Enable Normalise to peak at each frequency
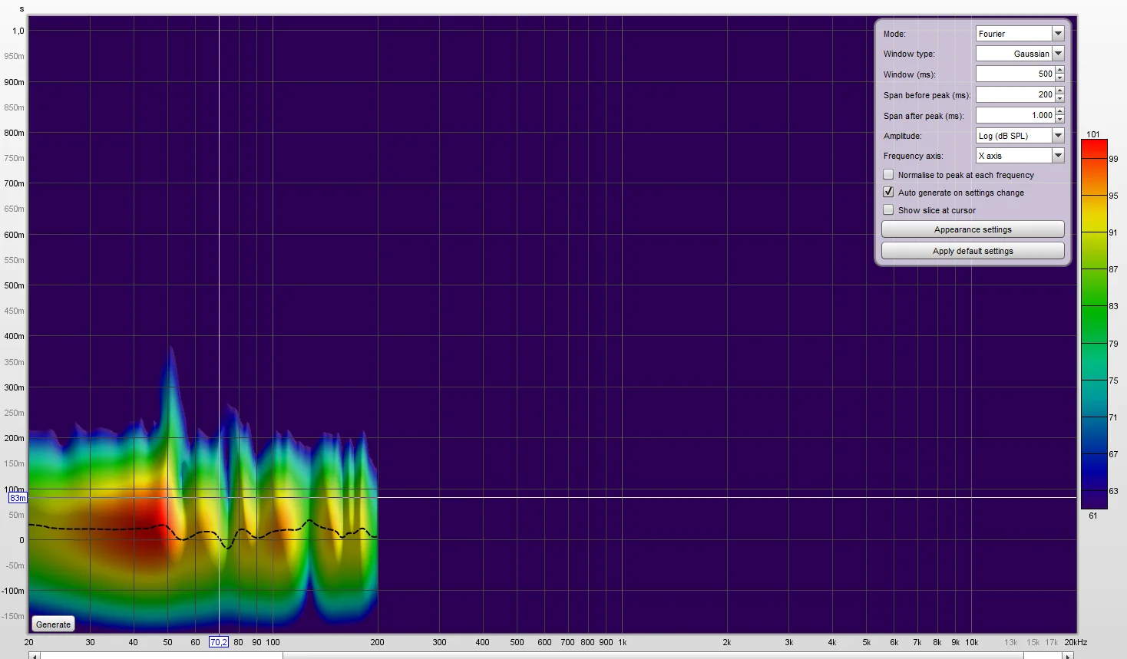This screenshot has height=659, width=1127. [889, 175]
